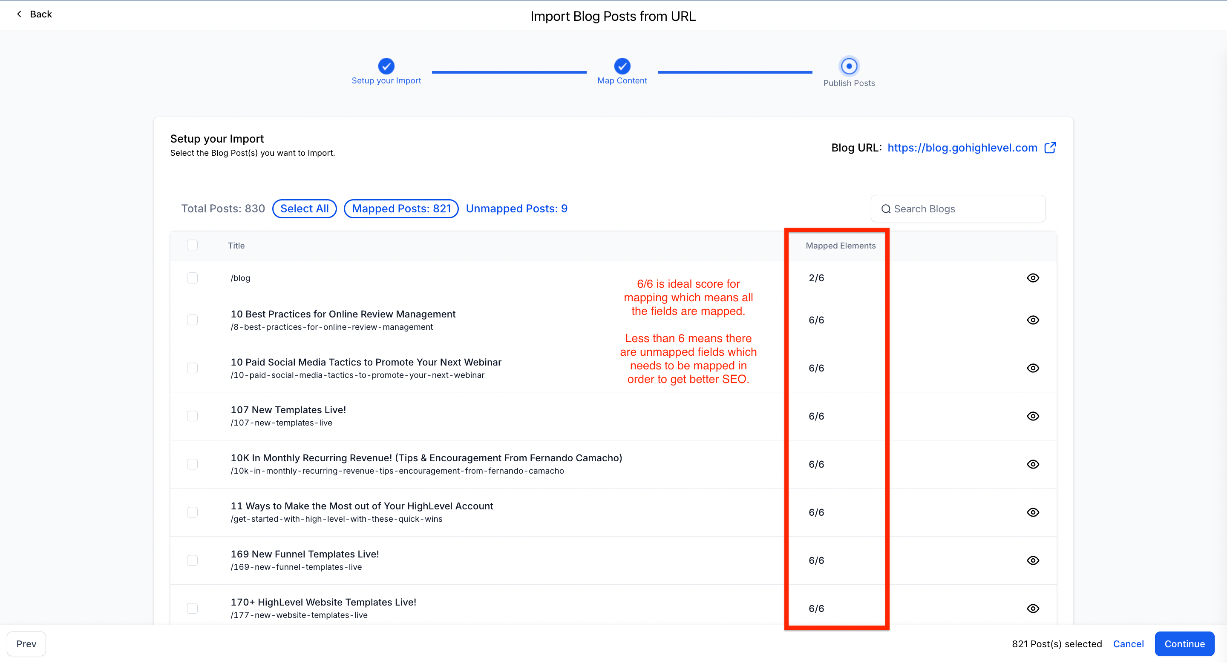The image size is (1227, 663).
Task: Open external link icon beside blog URL
Action: [1050, 148]
